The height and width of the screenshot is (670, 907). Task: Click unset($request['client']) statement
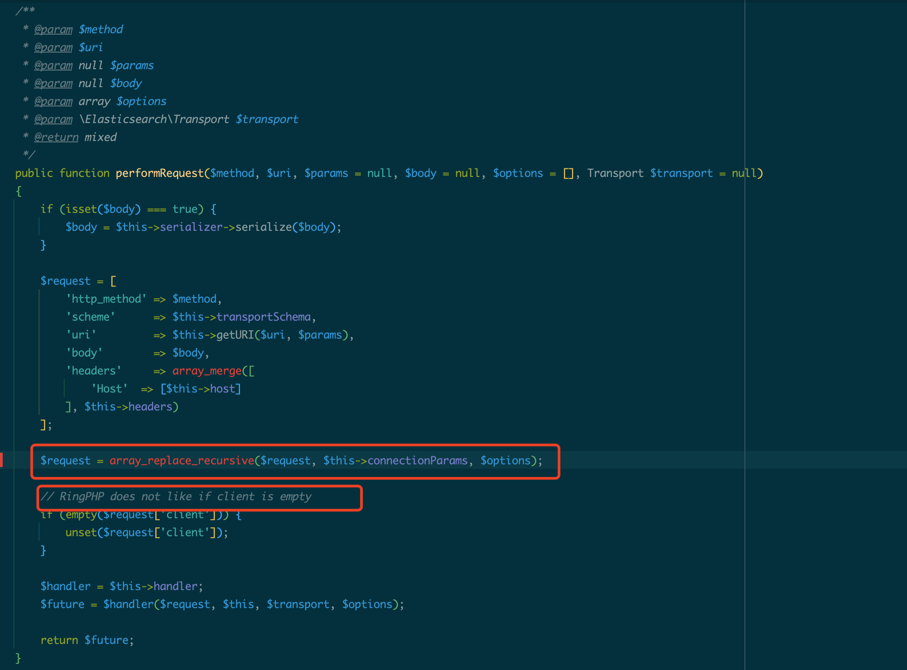tap(147, 533)
